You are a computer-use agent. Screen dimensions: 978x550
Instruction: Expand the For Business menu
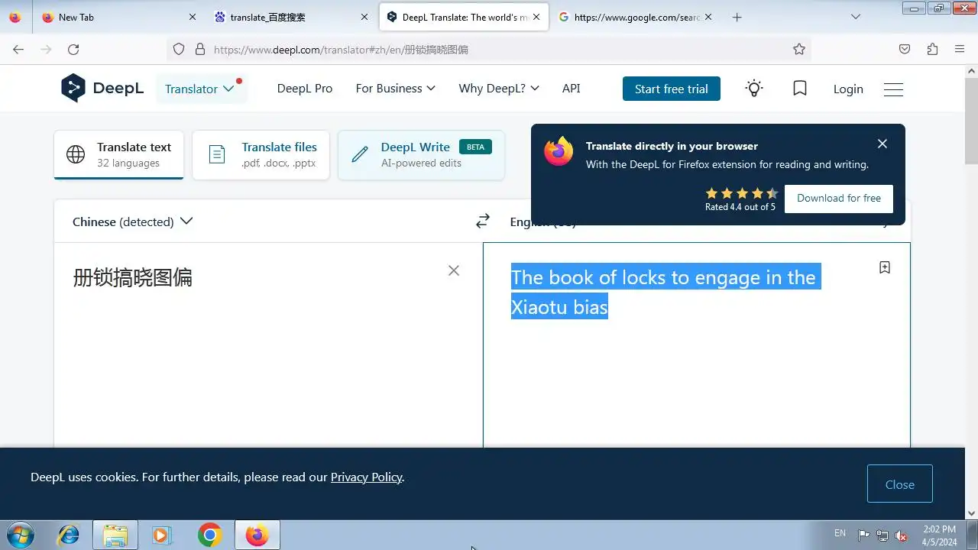pos(395,89)
